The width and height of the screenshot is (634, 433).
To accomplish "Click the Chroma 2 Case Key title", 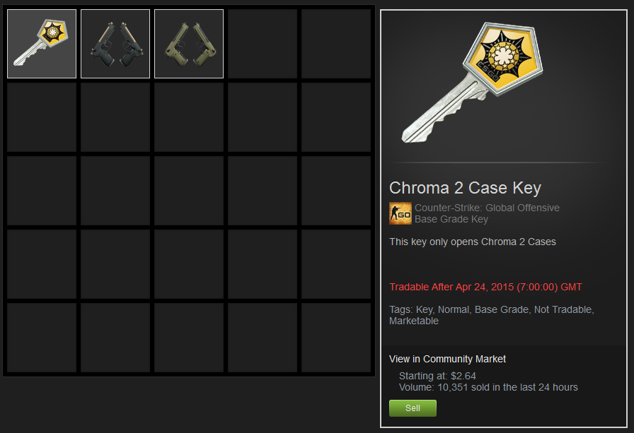I will click(x=465, y=188).
